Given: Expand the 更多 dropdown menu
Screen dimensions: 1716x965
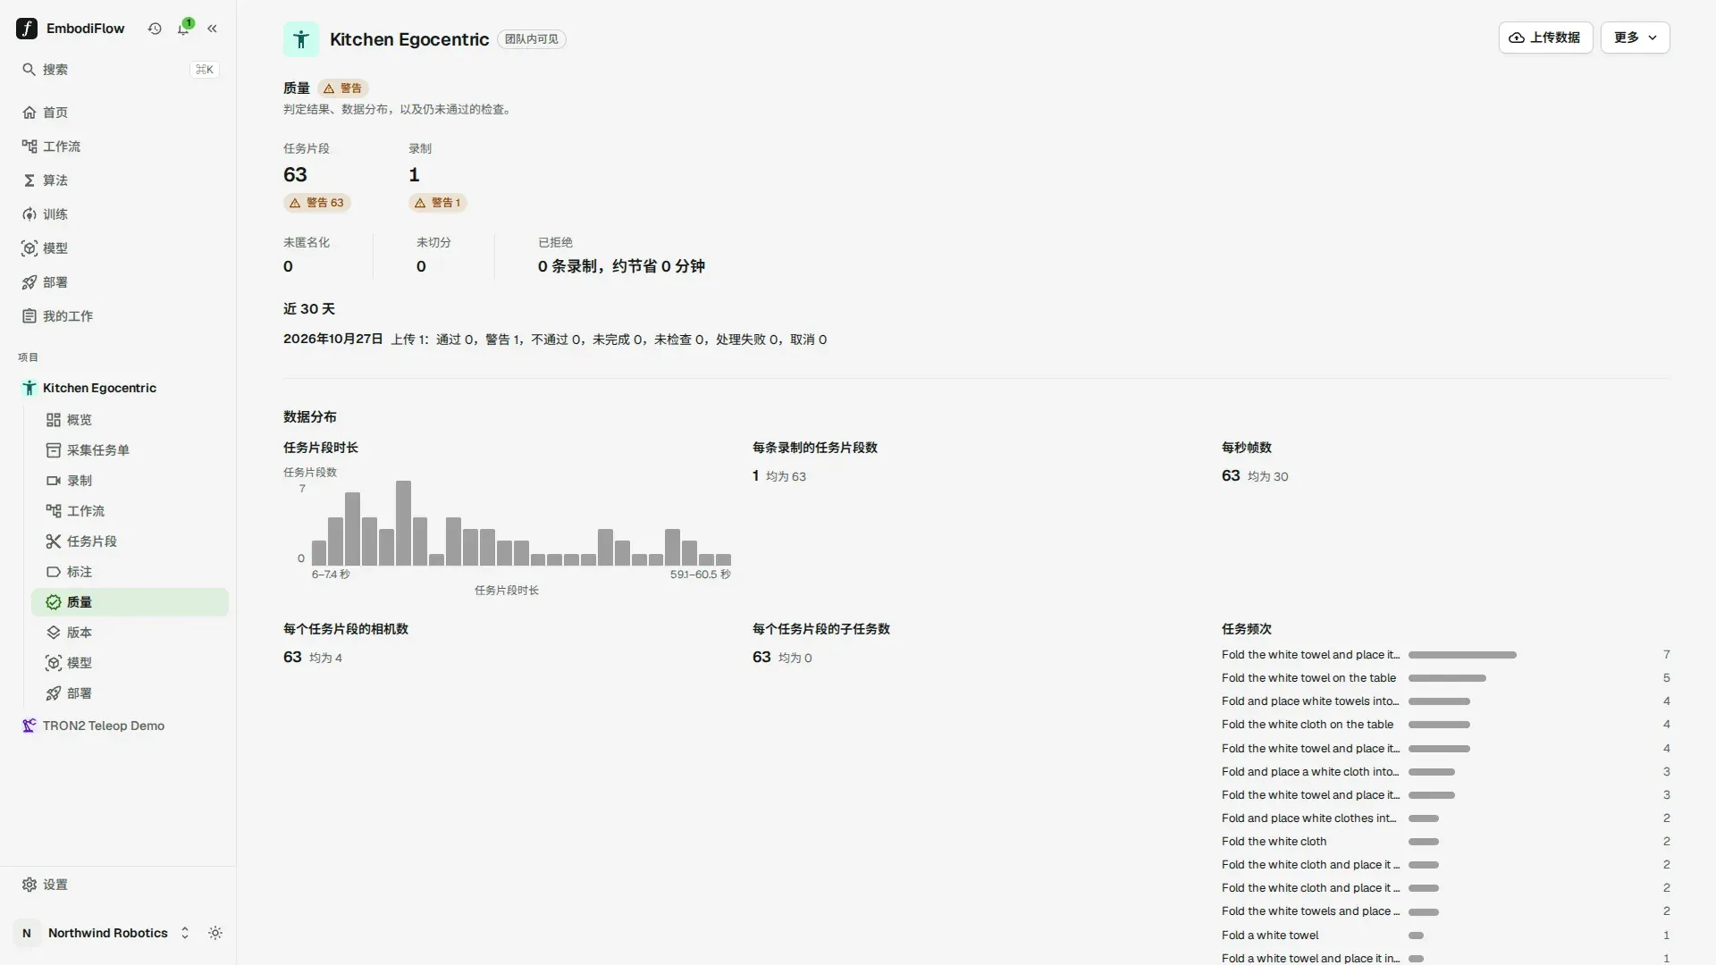Looking at the screenshot, I should [x=1635, y=38].
